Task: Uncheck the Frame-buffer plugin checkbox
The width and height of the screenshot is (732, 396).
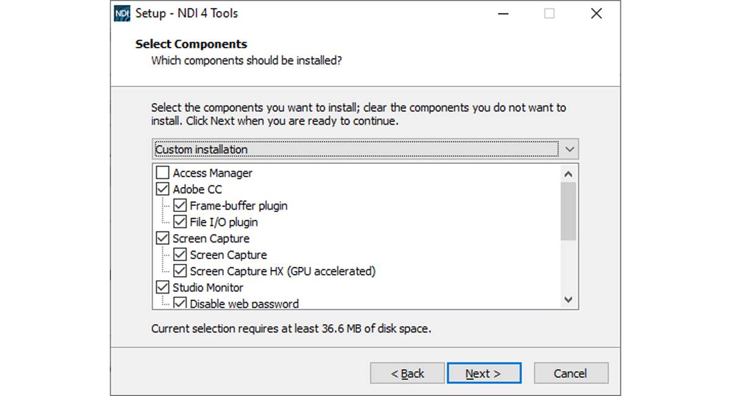Action: pos(180,206)
